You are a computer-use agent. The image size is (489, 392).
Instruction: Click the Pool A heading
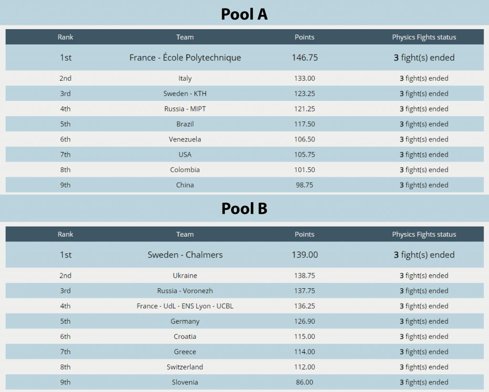pyautogui.click(x=244, y=14)
